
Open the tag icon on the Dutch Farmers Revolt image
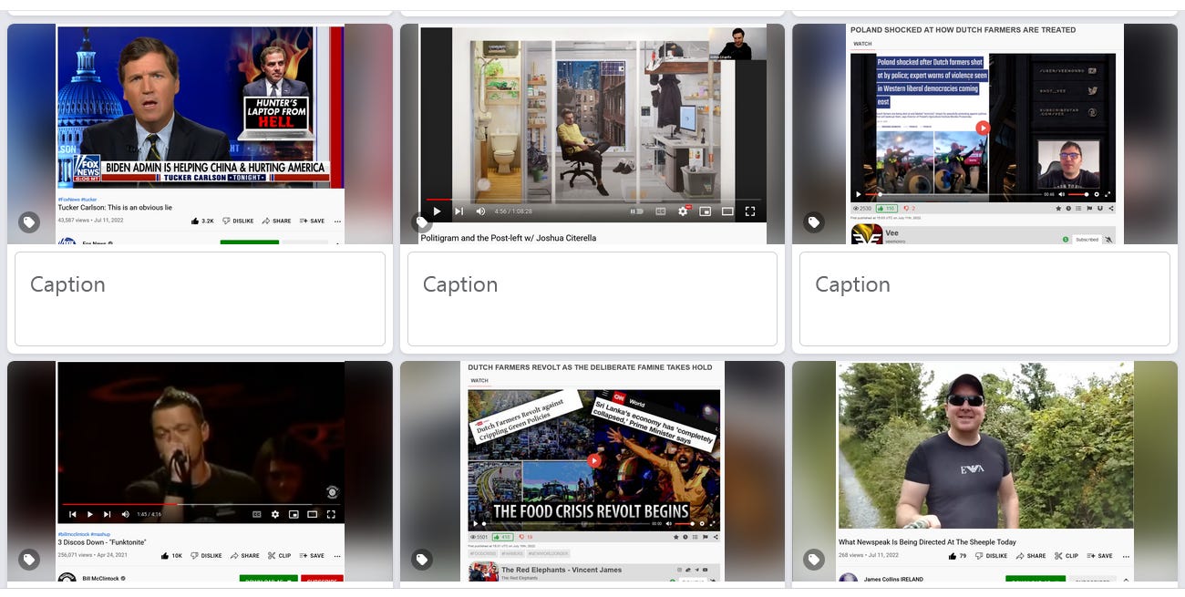[x=421, y=560]
